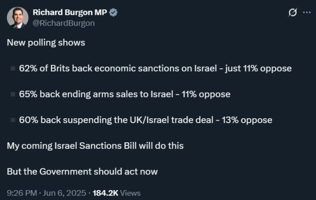Open the @RichardBurgon handle link
Image resolution: width=316 pixels, height=200 pixels.
click(64, 23)
